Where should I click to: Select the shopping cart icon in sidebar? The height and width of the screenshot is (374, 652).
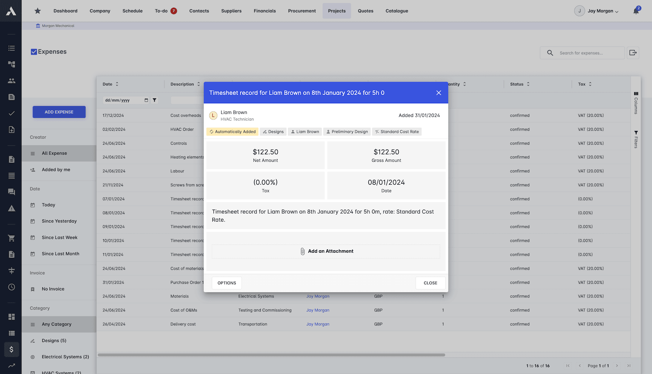11,238
